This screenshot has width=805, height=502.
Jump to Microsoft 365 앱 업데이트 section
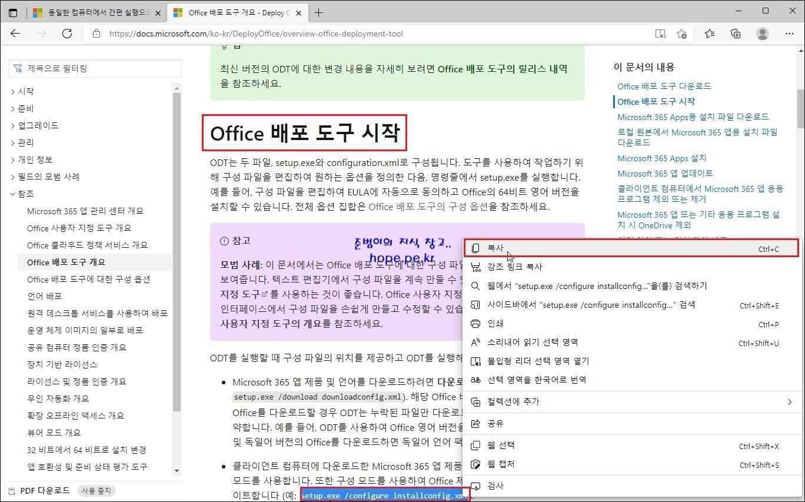coord(665,173)
